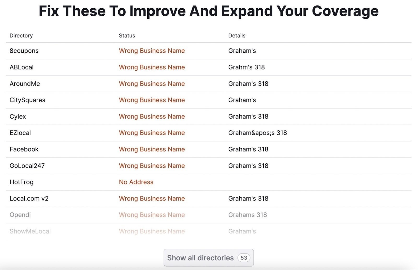
Task: Click Wrong Business Name status for AroundMe
Action: [x=152, y=84]
